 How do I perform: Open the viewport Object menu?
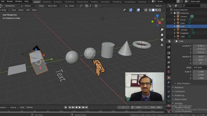[35, 10]
